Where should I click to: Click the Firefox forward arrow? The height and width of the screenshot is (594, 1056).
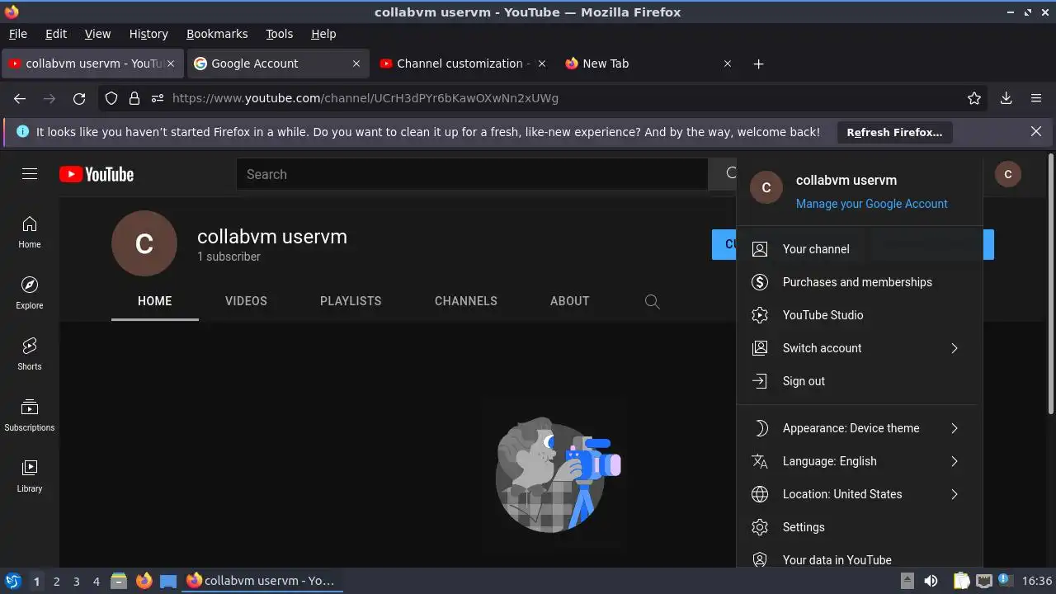point(49,98)
